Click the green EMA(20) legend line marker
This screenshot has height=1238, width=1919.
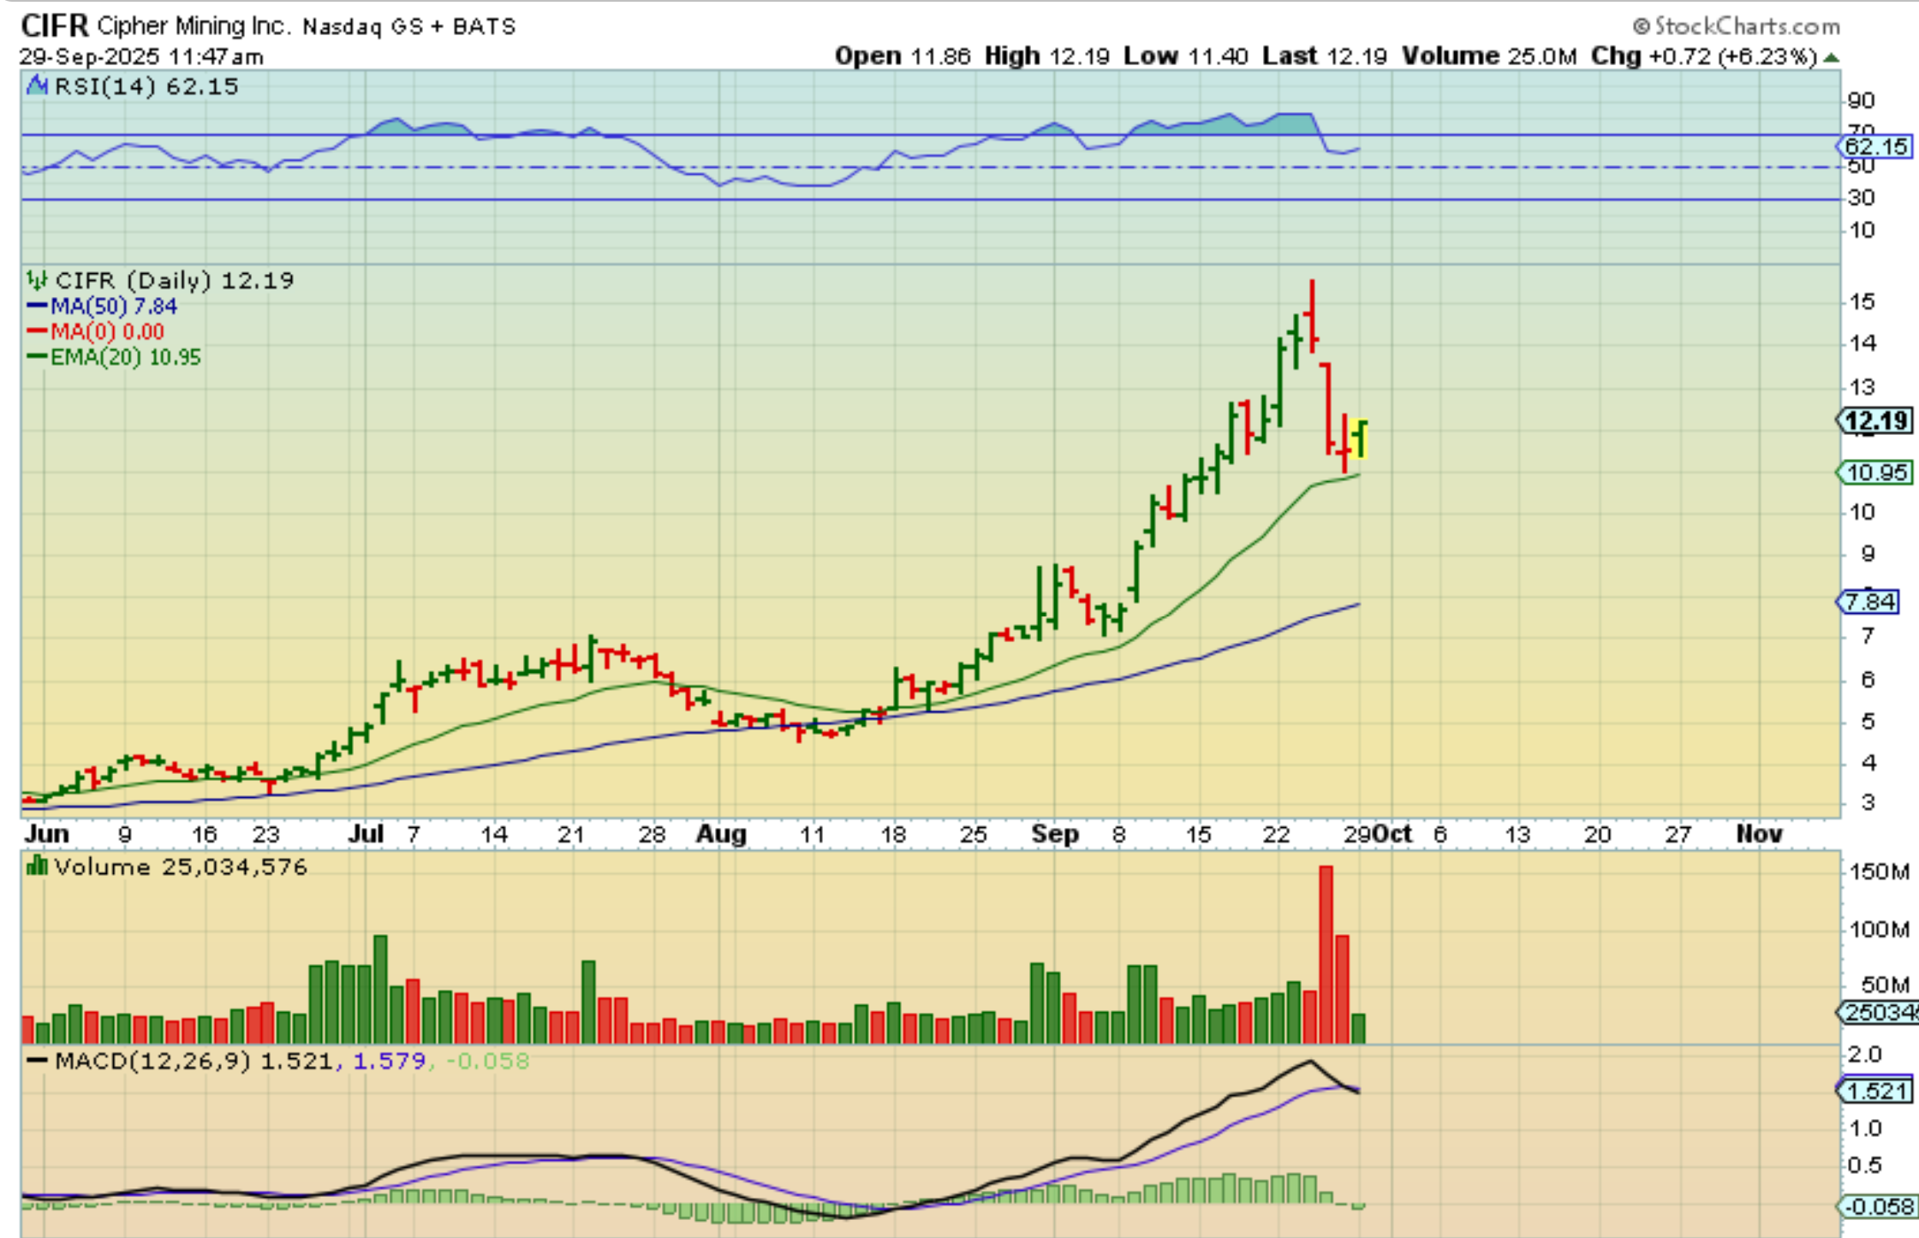(37, 357)
